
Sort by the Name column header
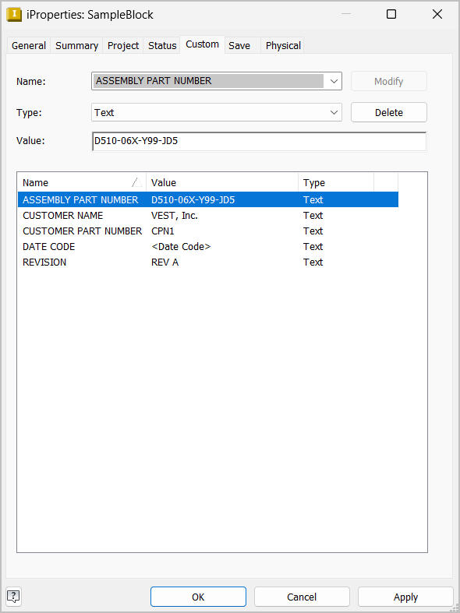click(82, 182)
